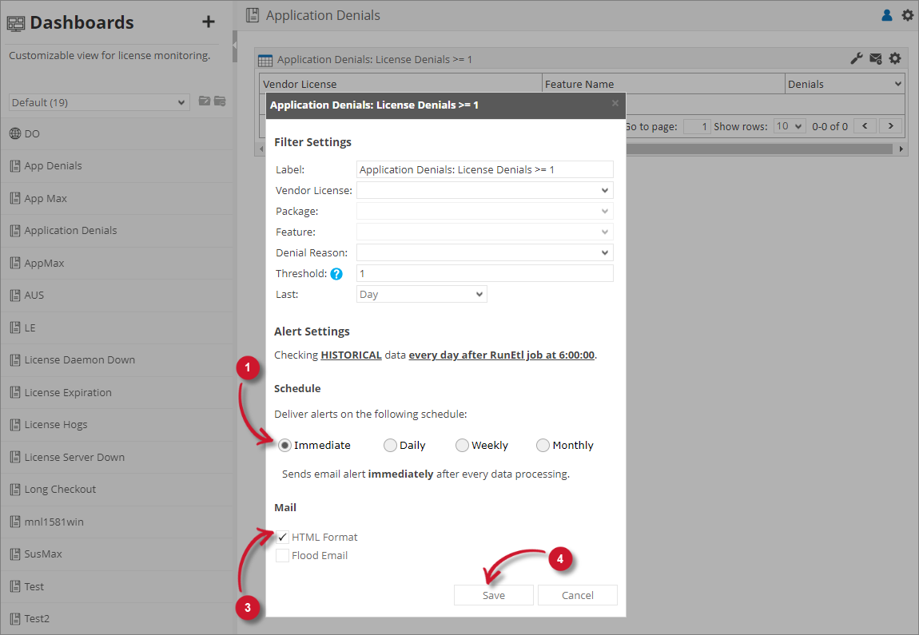
Task: Open global settings gear at top right
Action: point(907,15)
